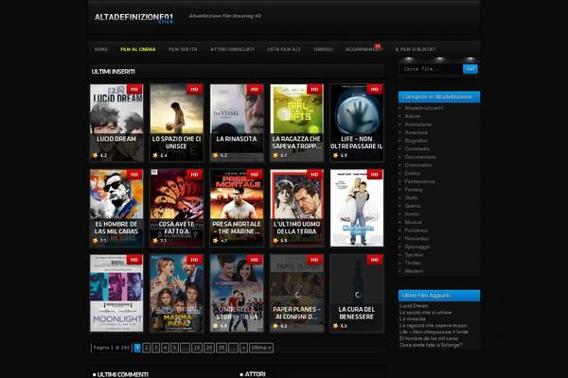Click the HD badge on La Rinascita card
Image resolution: width=568 pixels, height=378 pixels.
click(x=255, y=90)
